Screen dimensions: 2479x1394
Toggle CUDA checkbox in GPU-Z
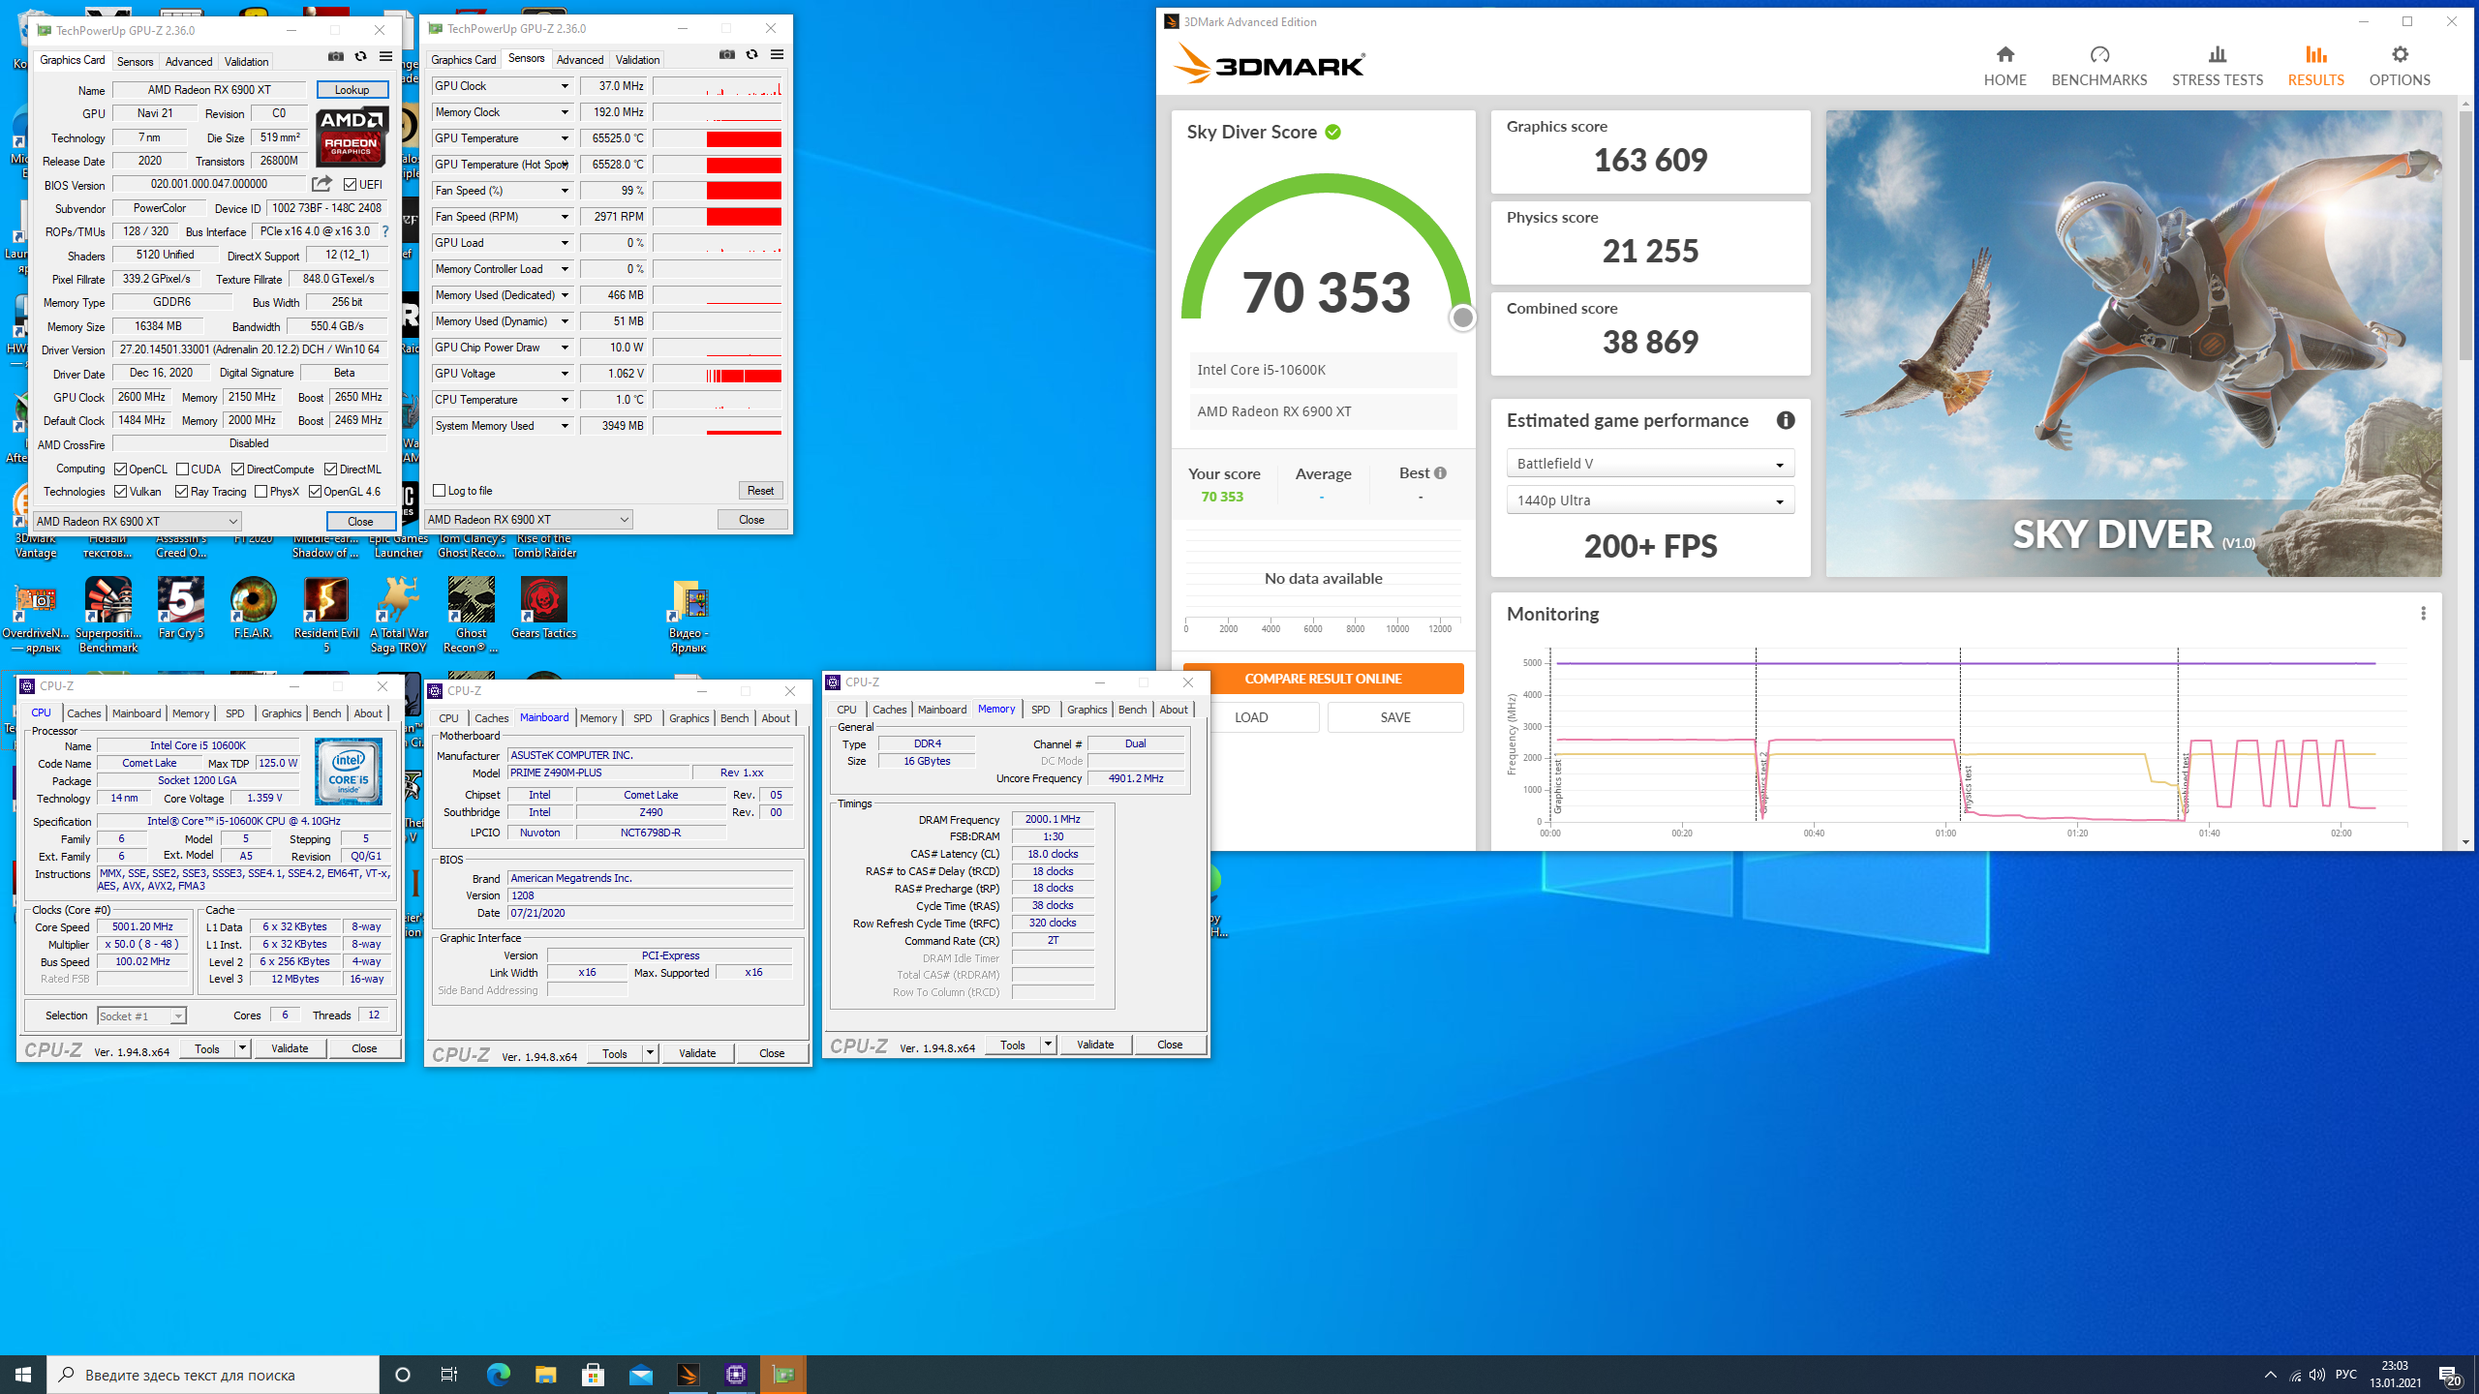(x=182, y=470)
